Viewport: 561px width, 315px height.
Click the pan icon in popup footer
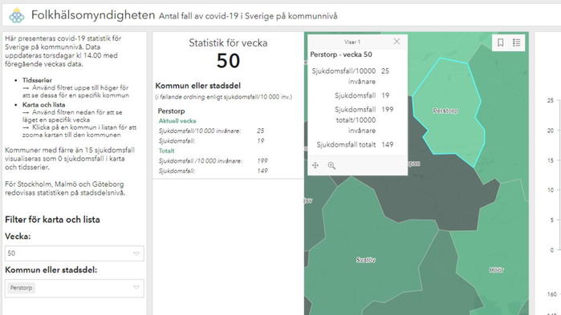point(315,165)
